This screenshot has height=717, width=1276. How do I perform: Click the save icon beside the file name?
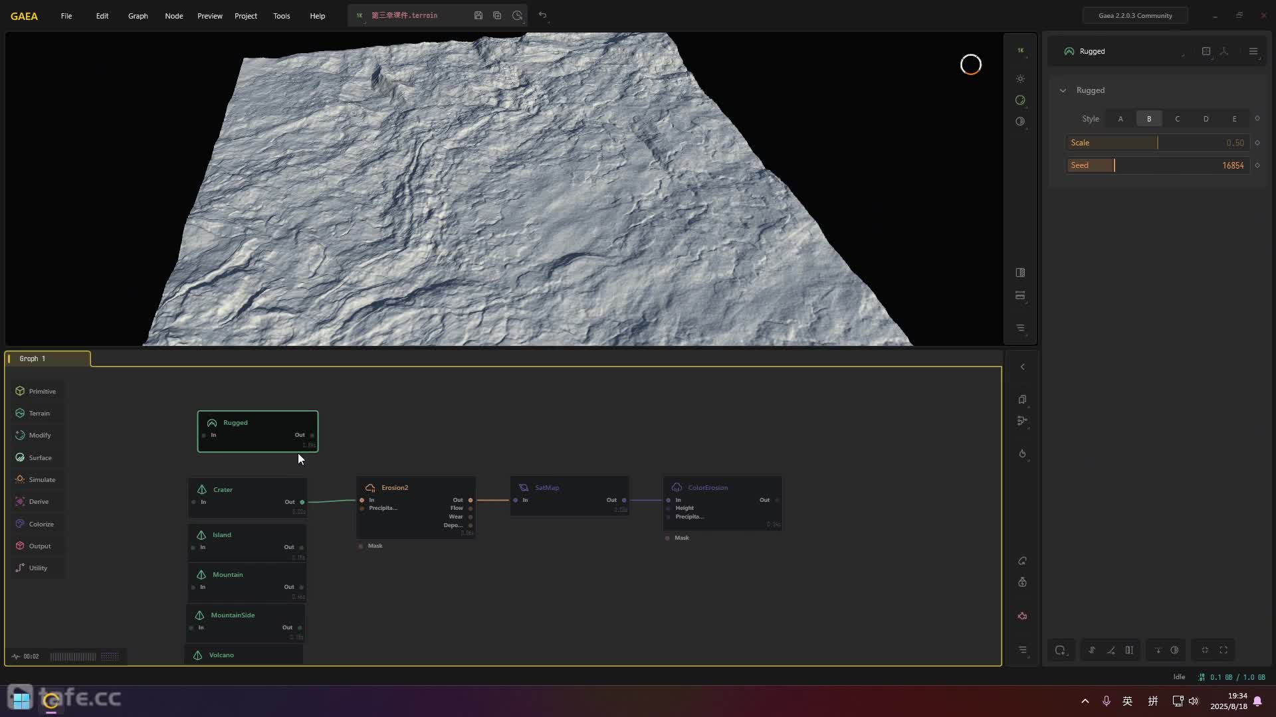(478, 15)
